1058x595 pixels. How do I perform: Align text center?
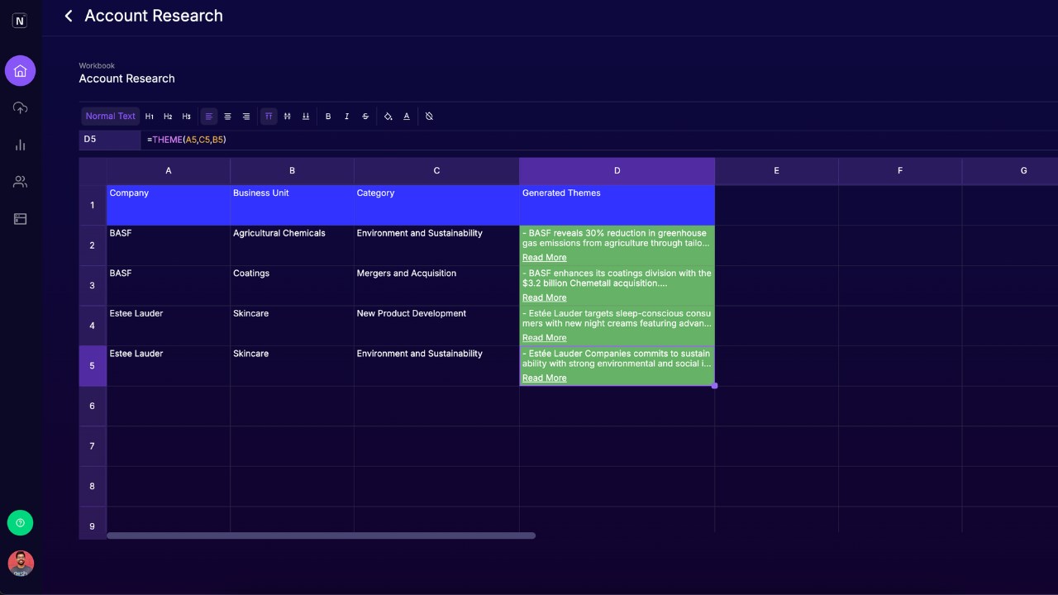[x=227, y=117]
